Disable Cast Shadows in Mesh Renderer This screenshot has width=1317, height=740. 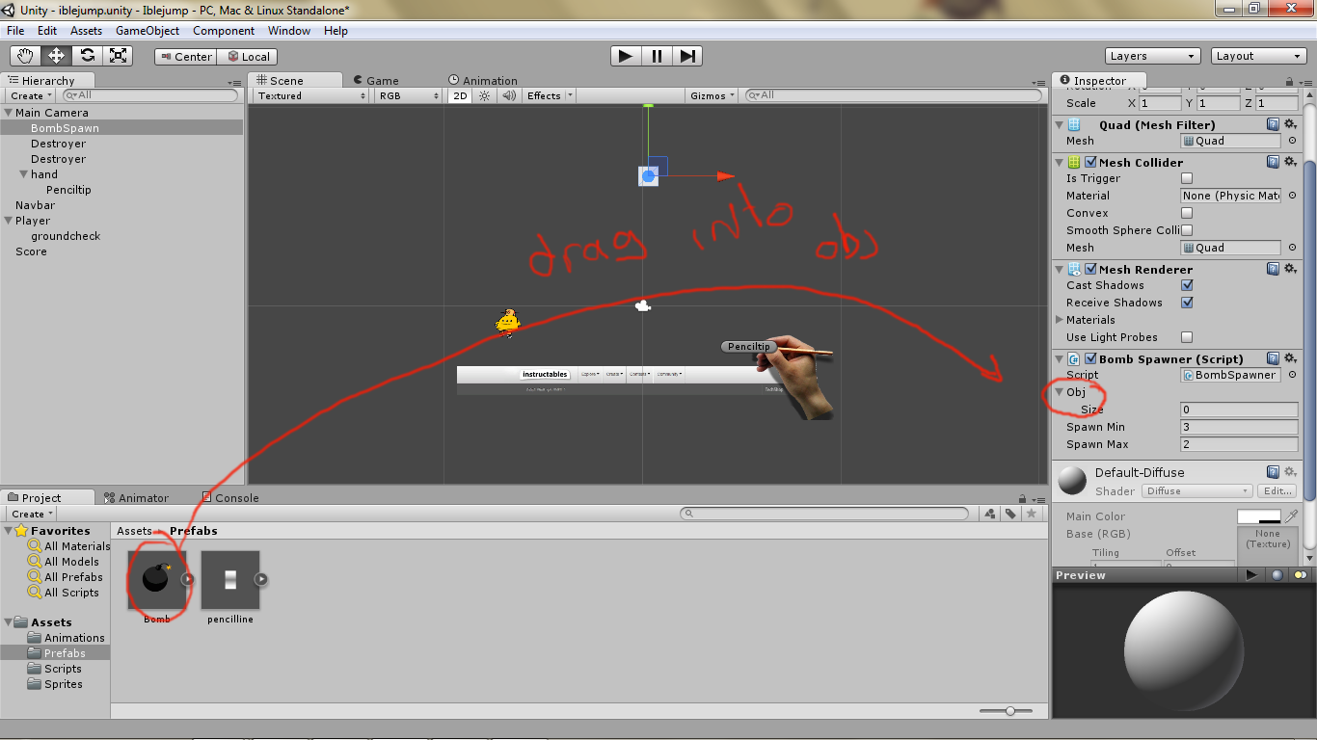click(1188, 285)
